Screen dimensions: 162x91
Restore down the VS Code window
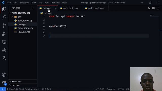[x=150, y=3]
